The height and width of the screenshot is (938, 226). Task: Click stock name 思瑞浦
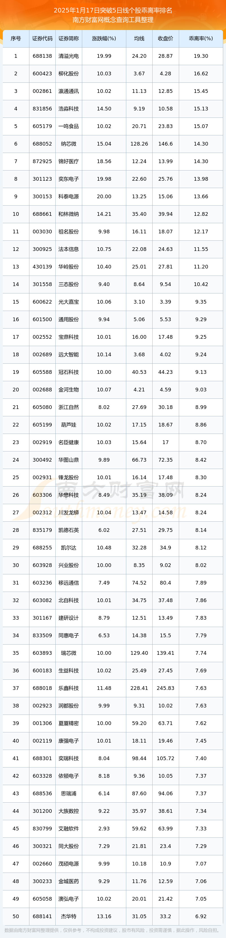[69, 794]
